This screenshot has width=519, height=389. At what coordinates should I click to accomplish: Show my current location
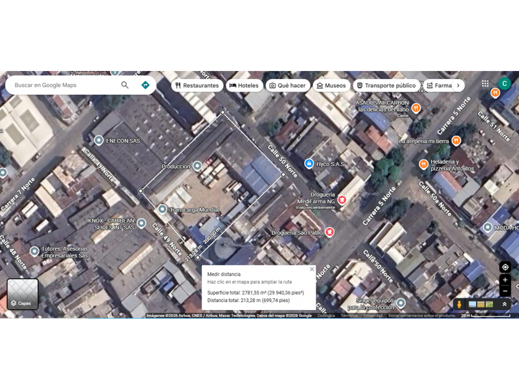click(x=505, y=267)
